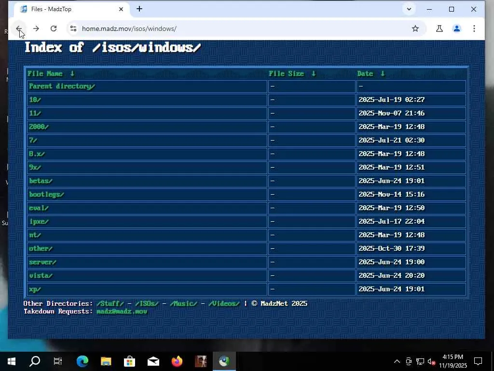Expand the tab search dropdown
Image resolution: width=494 pixels, height=371 pixels.
[409, 9]
